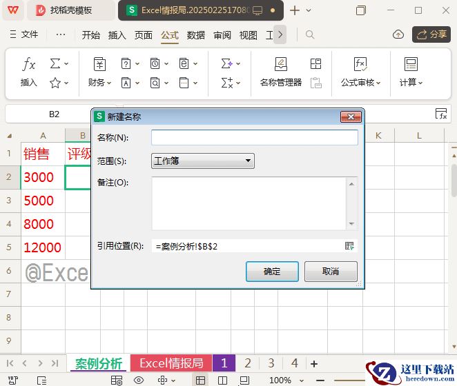Switch to the 视图 ribbon tab
The width and height of the screenshot is (457, 386).
(x=248, y=35)
